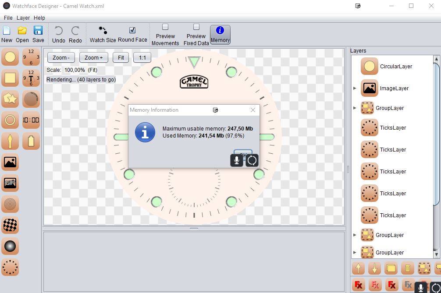Create a New watchface file
The height and width of the screenshot is (293, 441).
tap(7, 34)
